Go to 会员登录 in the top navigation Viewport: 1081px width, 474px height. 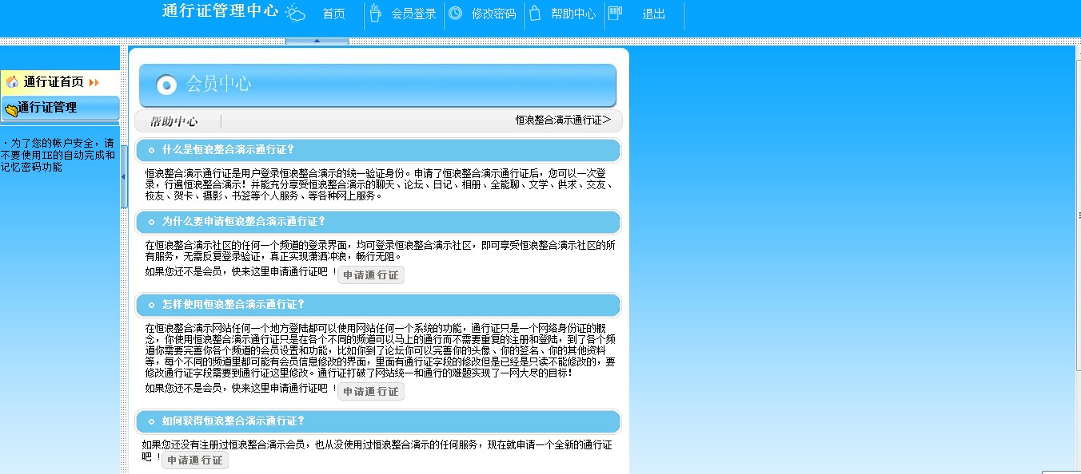414,14
